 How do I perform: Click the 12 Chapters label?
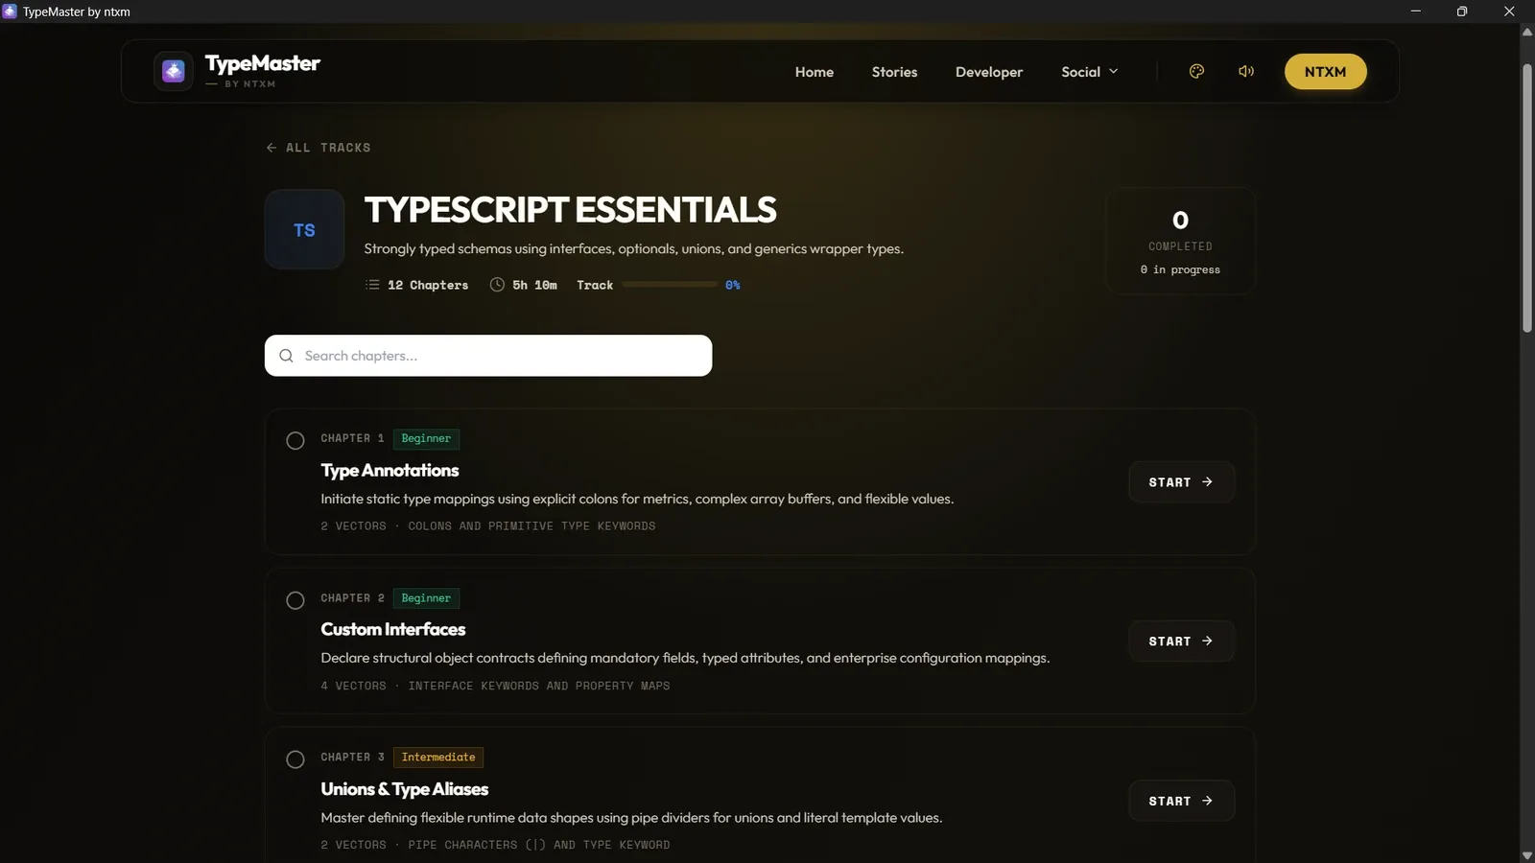pyautogui.click(x=428, y=285)
